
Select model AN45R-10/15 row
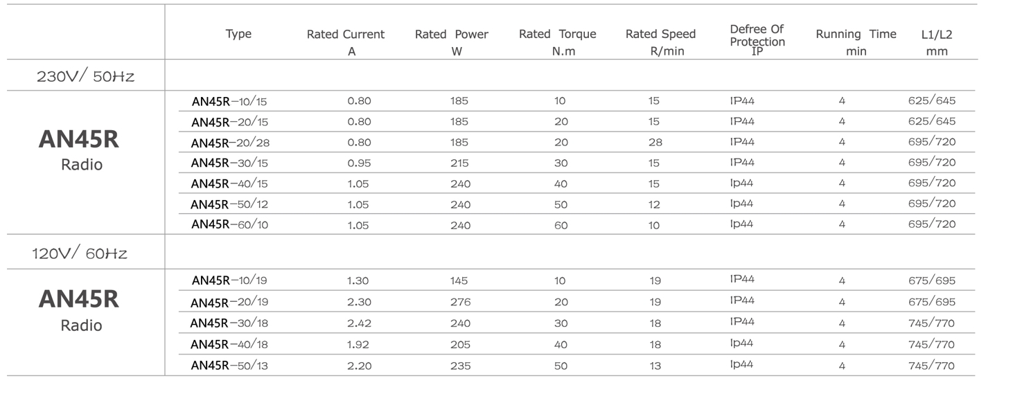click(x=570, y=101)
